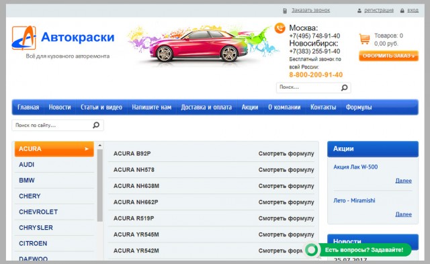Open the Формулы menu item
Viewport: 430px width, 264px height.
click(359, 107)
